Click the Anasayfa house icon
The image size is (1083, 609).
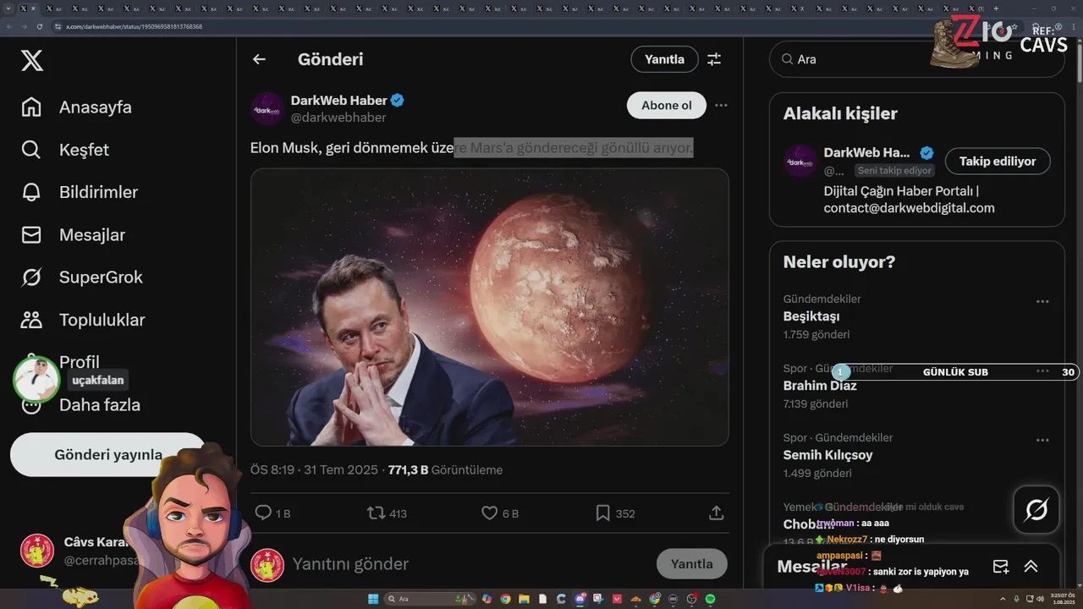point(31,107)
